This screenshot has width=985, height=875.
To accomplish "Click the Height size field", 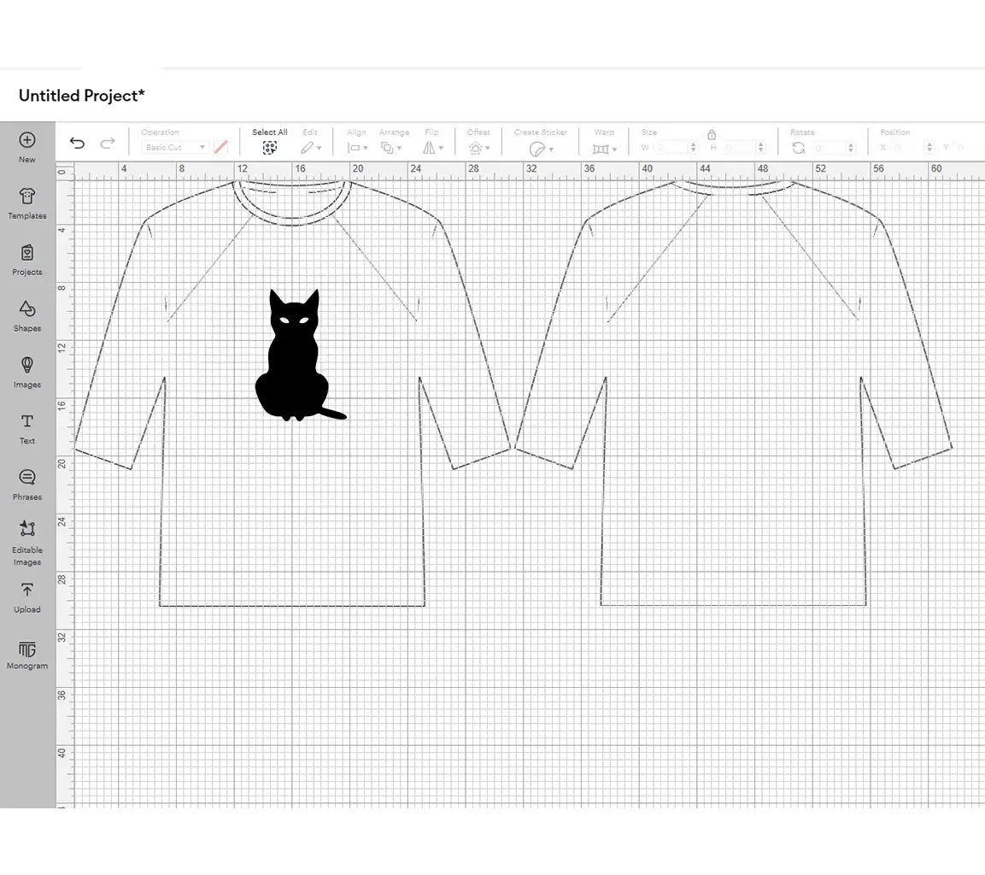I will coord(739,148).
